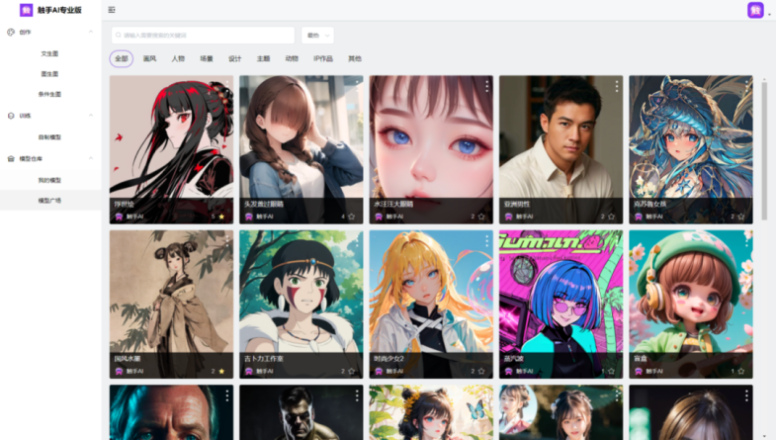Collapse the sidebar with the menu fold icon
776x440 pixels.
[x=112, y=10]
